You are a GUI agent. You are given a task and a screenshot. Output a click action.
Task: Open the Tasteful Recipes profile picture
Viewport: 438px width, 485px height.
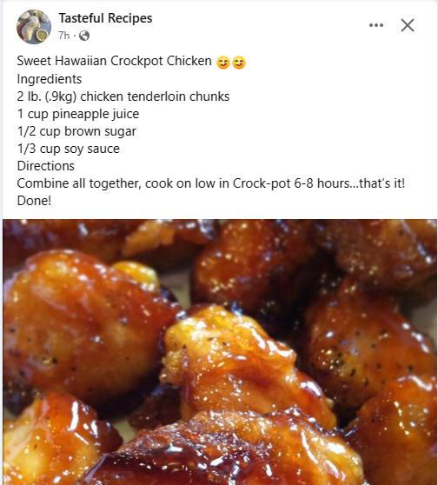coord(34,27)
